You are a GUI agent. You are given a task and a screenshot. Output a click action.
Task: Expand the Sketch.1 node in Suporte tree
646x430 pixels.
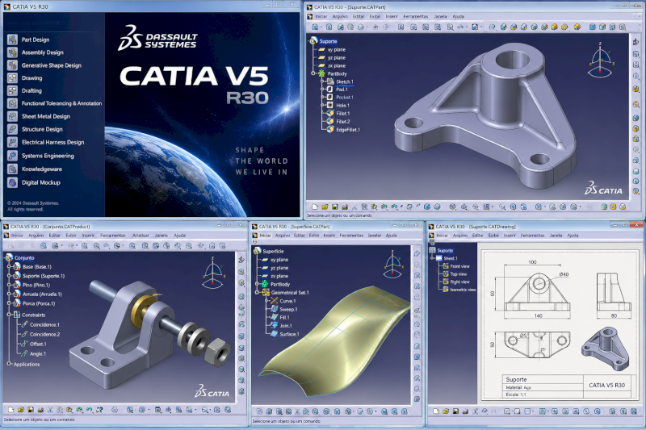pos(322,81)
